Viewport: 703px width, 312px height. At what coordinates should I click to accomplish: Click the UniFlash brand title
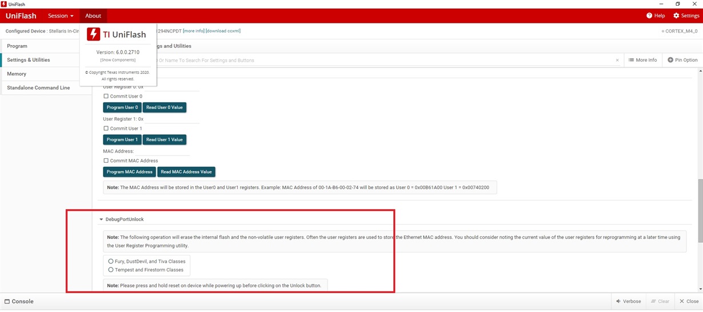click(21, 16)
